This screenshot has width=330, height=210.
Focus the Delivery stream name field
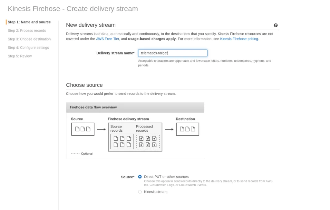172,53
